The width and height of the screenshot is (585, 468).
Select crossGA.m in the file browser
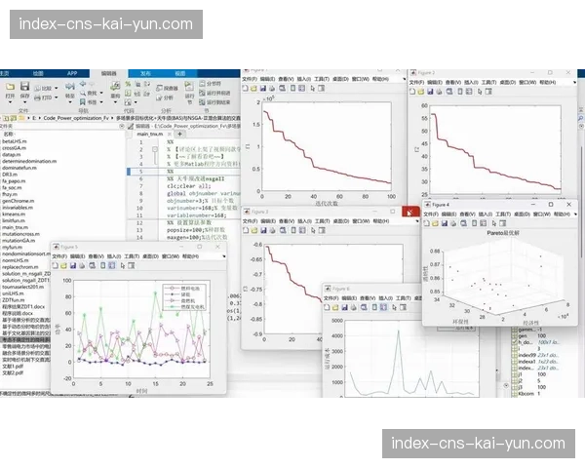[x=13, y=147]
